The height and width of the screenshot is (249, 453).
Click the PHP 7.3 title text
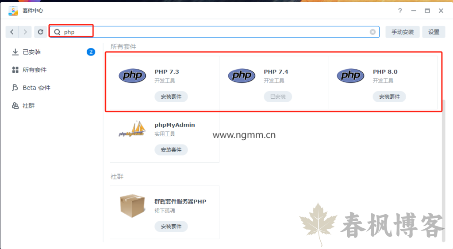coord(167,72)
